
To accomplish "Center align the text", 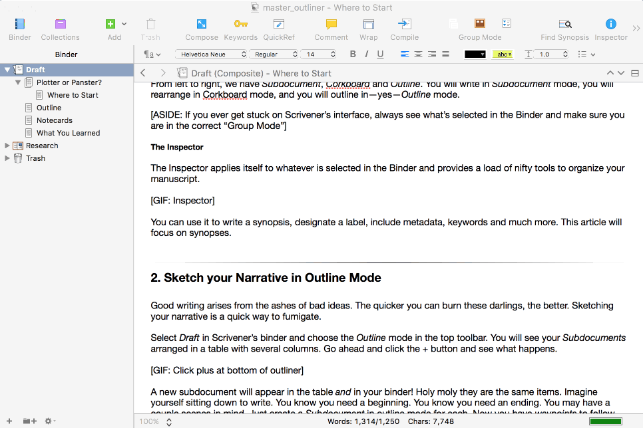I will tap(418, 54).
